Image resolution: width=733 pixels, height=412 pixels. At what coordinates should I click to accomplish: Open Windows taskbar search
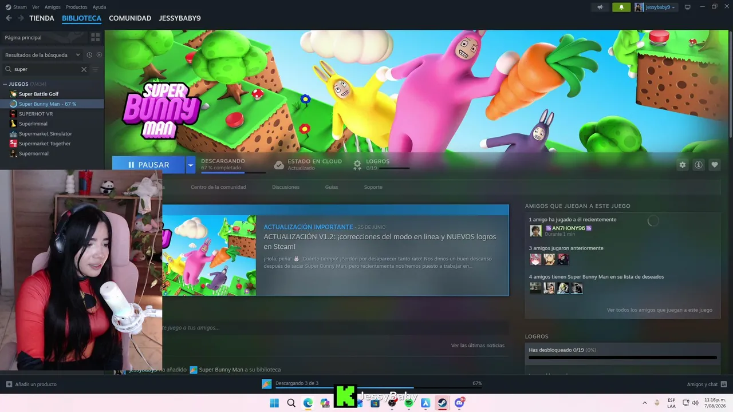(291, 403)
